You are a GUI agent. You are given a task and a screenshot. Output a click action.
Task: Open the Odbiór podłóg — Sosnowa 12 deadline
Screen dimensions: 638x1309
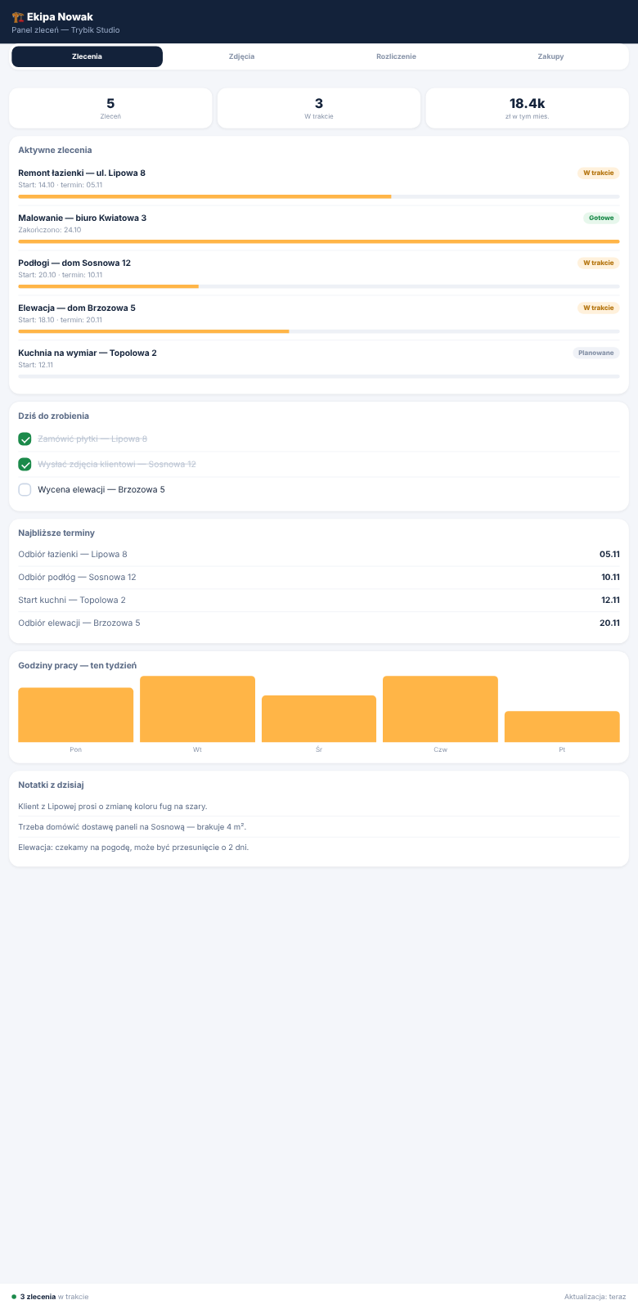pyautogui.click(x=319, y=578)
